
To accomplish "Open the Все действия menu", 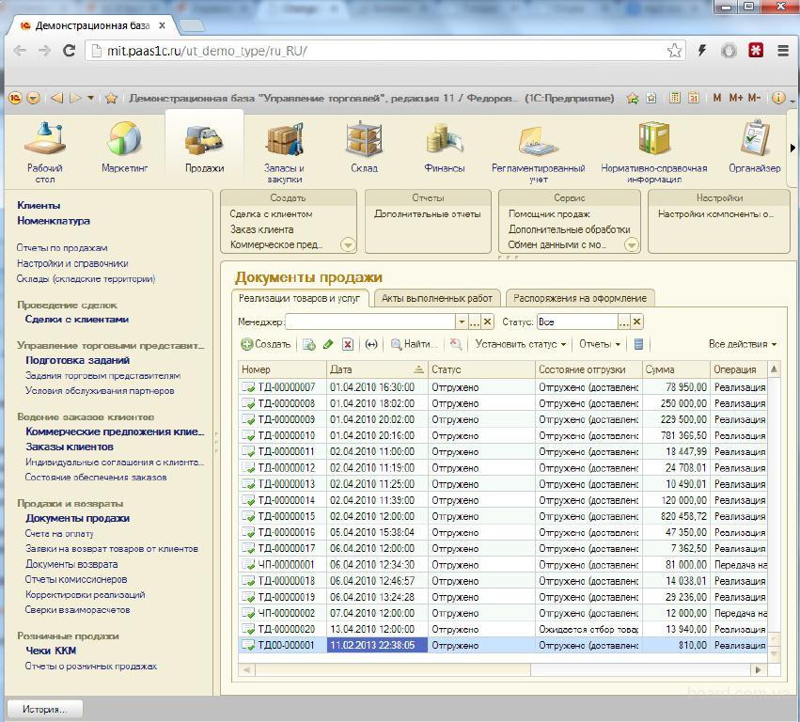I will click(x=743, y=345).
